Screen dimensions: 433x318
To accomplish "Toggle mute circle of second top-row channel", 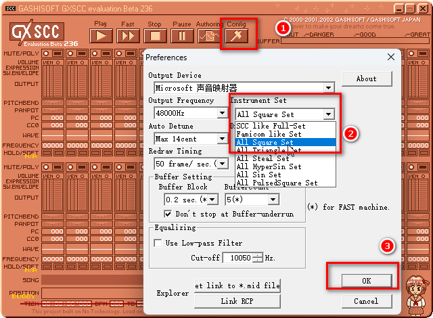I will click(70, 53).
